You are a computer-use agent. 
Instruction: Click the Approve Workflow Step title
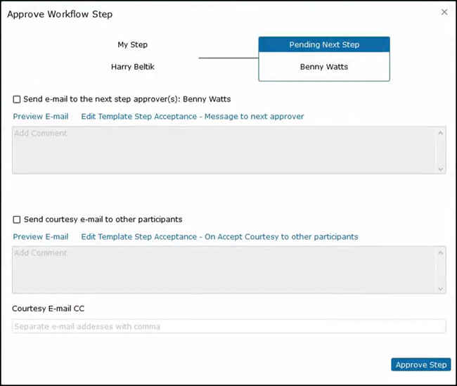[x=60, y=14]
